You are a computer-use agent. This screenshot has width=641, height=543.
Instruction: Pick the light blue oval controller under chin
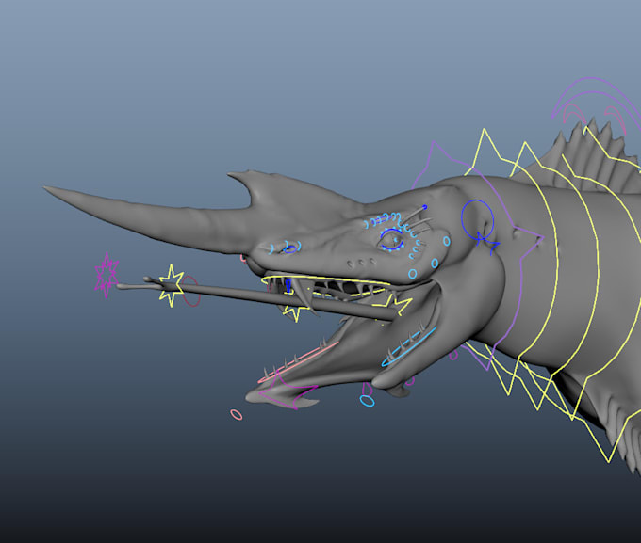367,401
